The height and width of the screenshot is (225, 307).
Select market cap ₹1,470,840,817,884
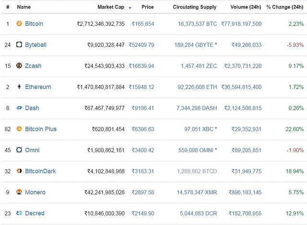(x=101, y=87)
